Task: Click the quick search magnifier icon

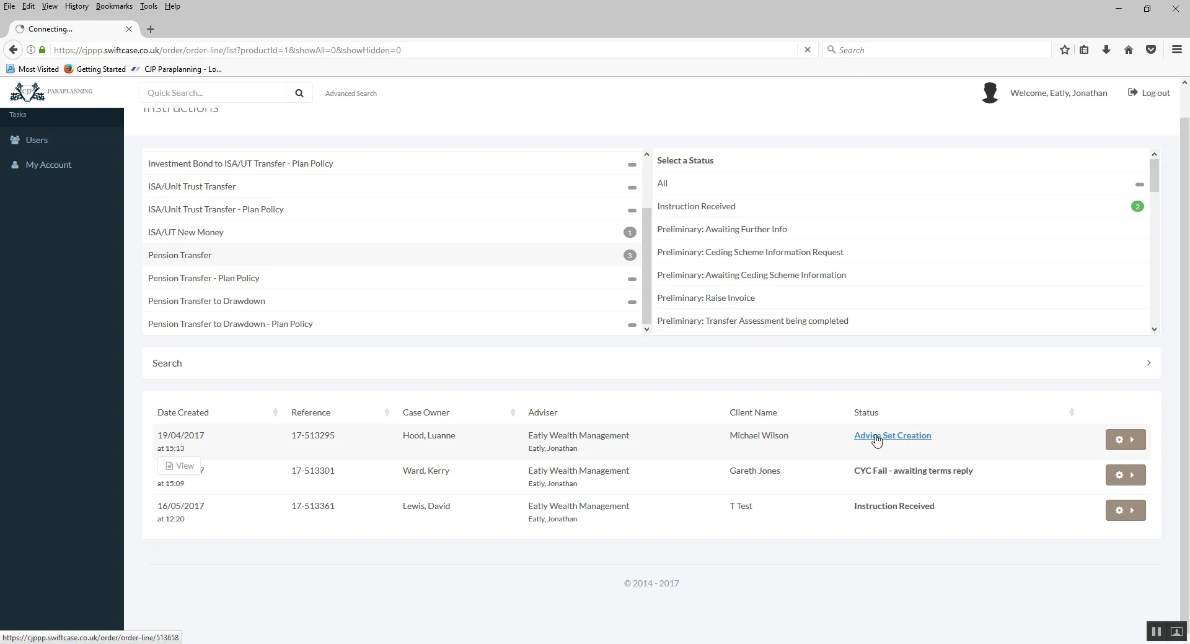Action: pos(299,93)
